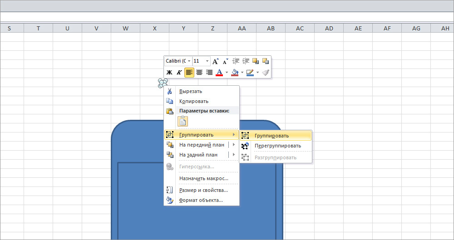The image size is (454, 240).
Task: Select column S header
Action: (9, 28)
